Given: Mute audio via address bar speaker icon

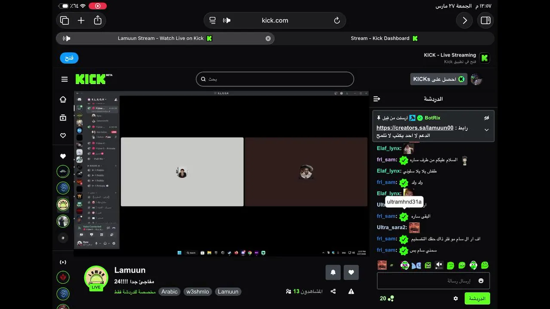Looking at the screenshot, I should click(227, 20).
